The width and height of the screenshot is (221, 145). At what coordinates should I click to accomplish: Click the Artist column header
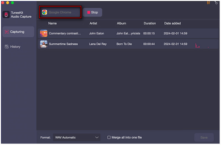pos(93,23)
